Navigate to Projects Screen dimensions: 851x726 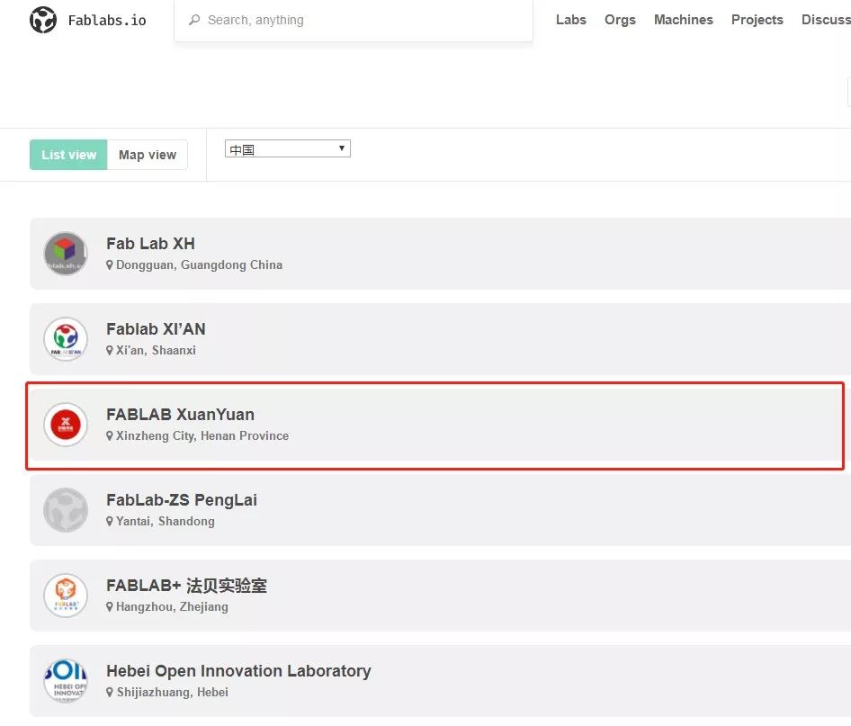point(757,20)
